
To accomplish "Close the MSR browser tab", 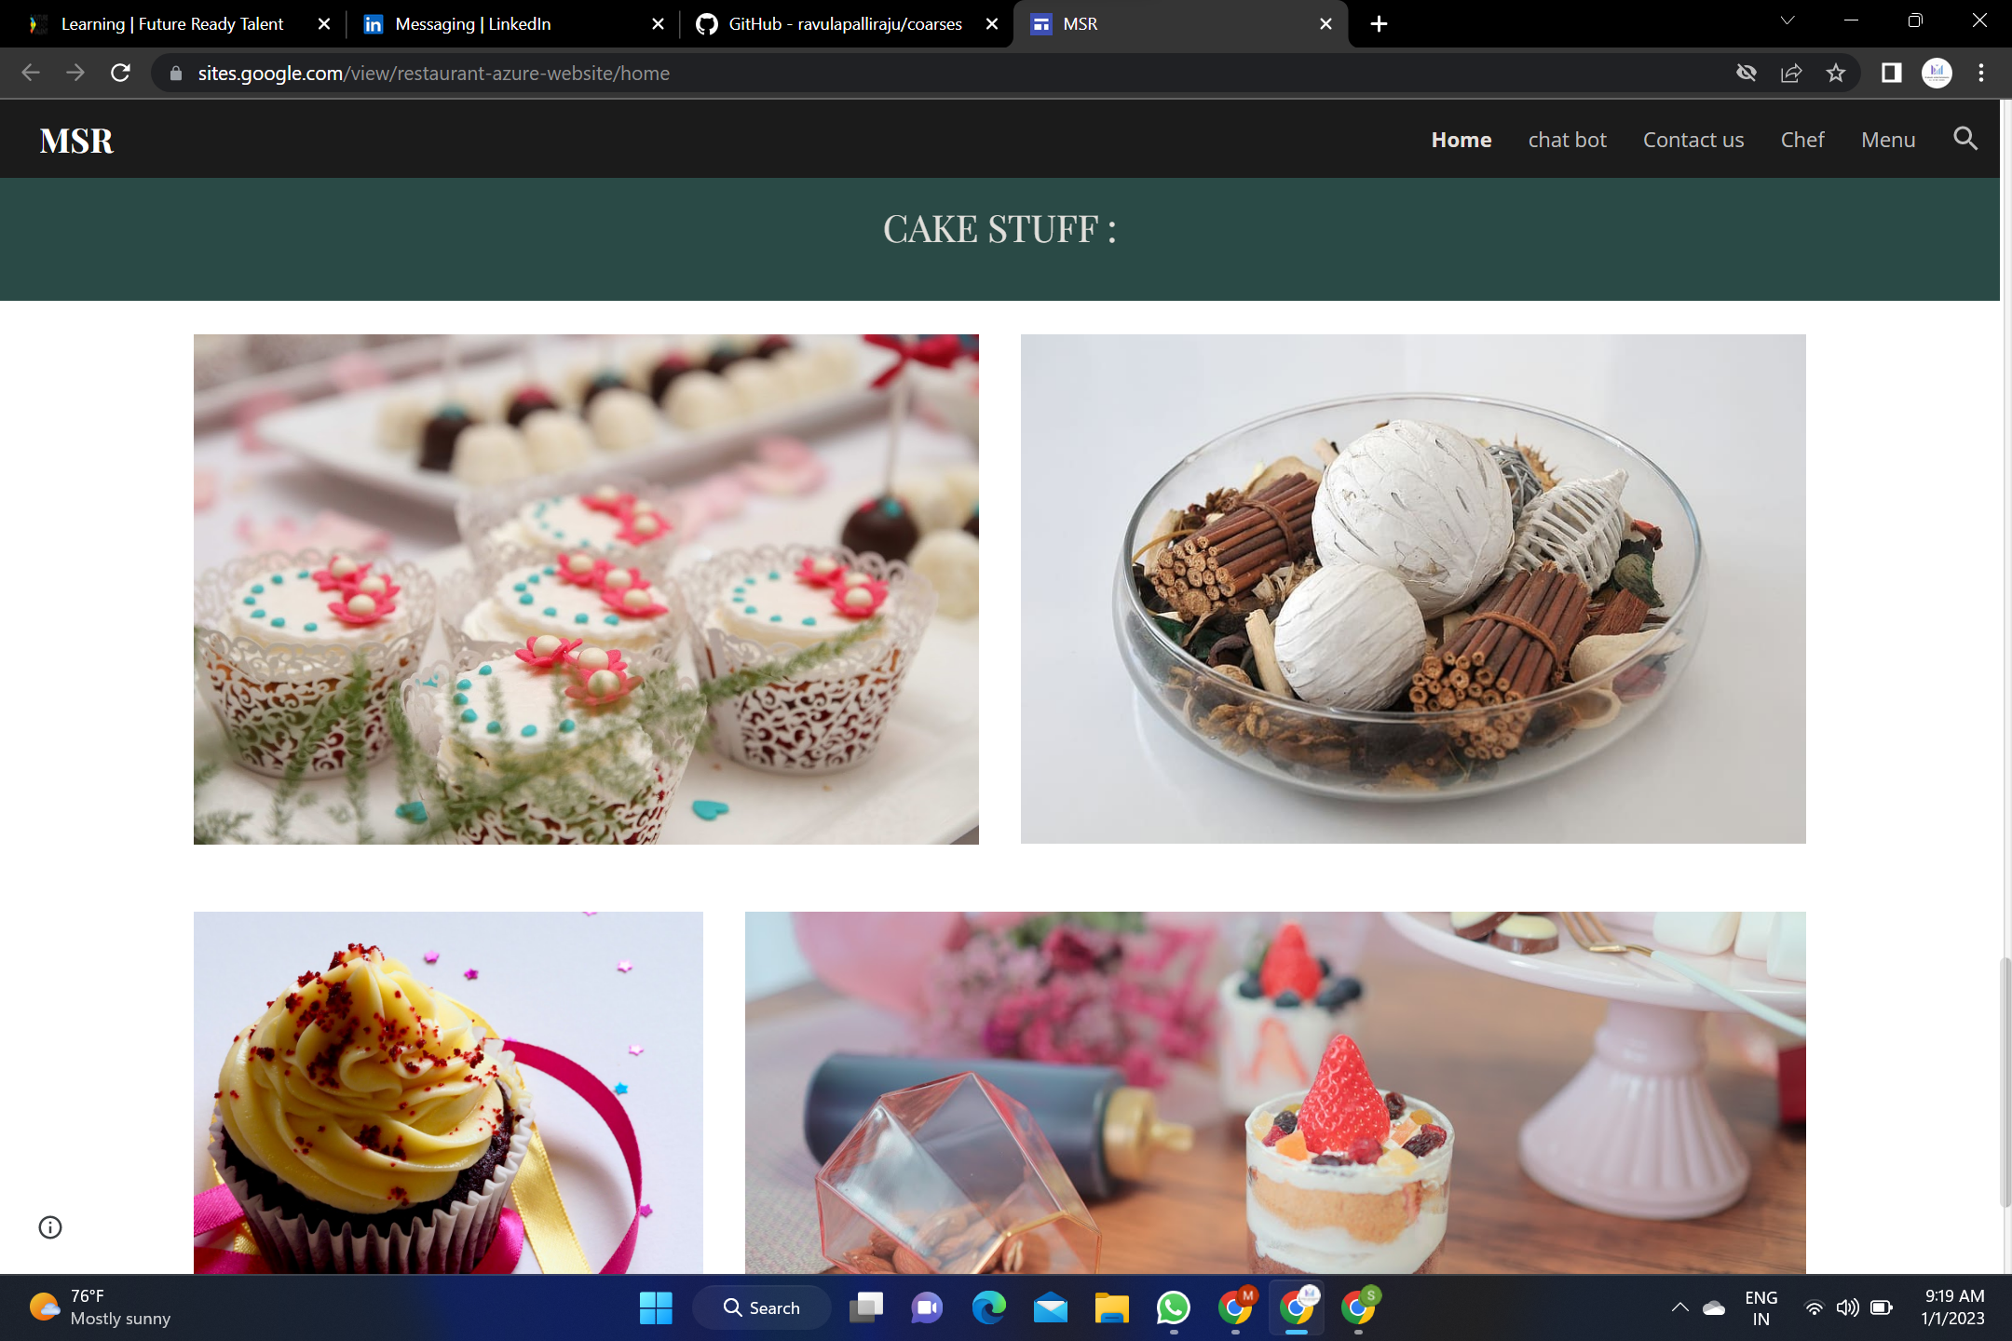I will click(x=1325, y=24).
